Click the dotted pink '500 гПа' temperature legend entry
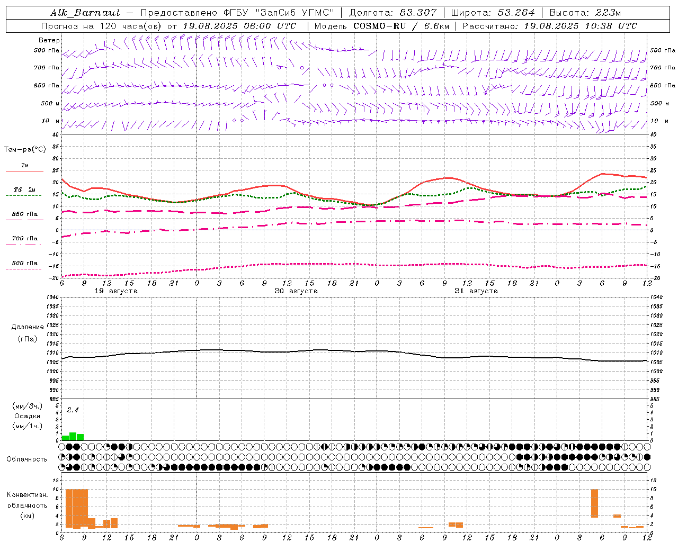 [24, 266]
